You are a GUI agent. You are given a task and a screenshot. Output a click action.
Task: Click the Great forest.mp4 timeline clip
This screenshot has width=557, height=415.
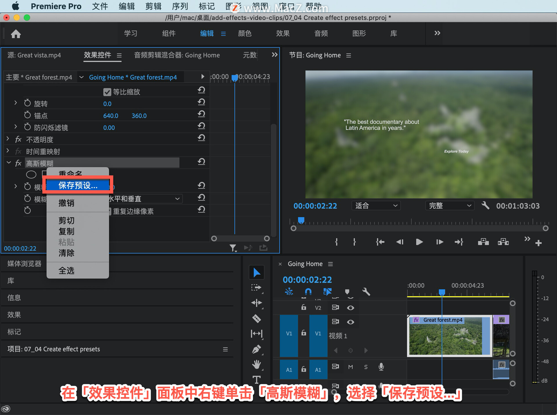[x=449, y=336]
